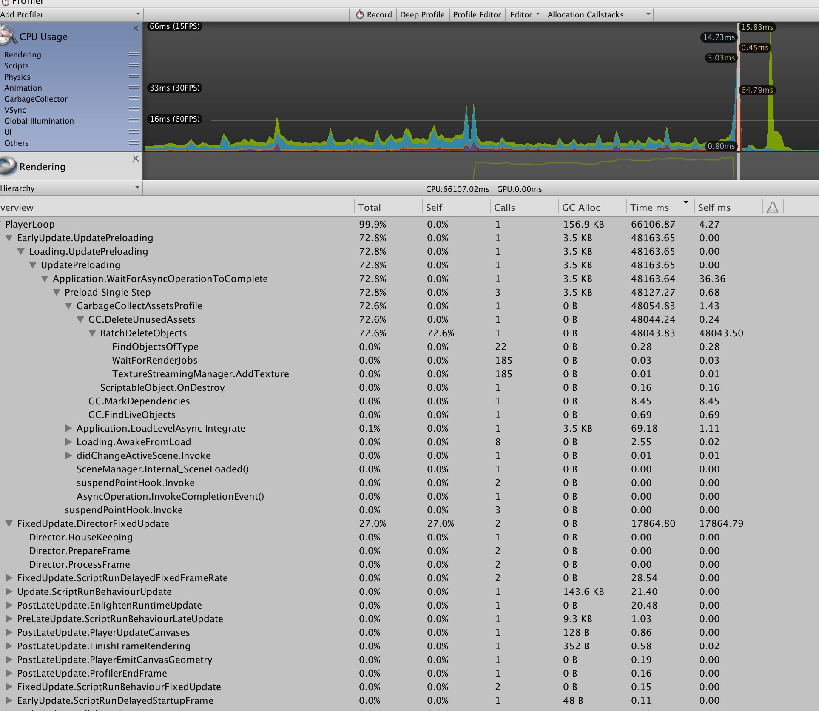819x711 pixels.
Task: Close the CPU Usage profiler module
Action: (136, 28)
